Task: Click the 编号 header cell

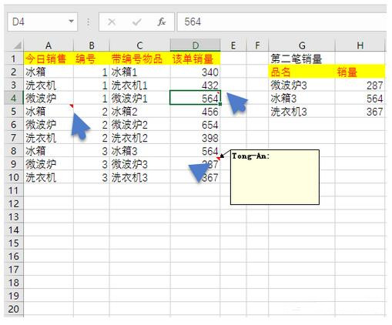Action: click(92, 59)
